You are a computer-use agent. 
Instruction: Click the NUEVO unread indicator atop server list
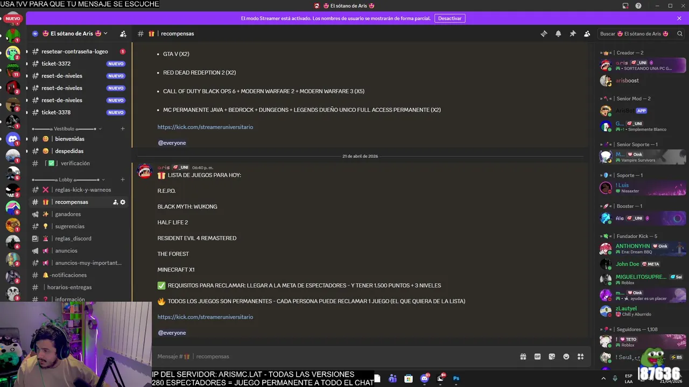coord(13,19)
